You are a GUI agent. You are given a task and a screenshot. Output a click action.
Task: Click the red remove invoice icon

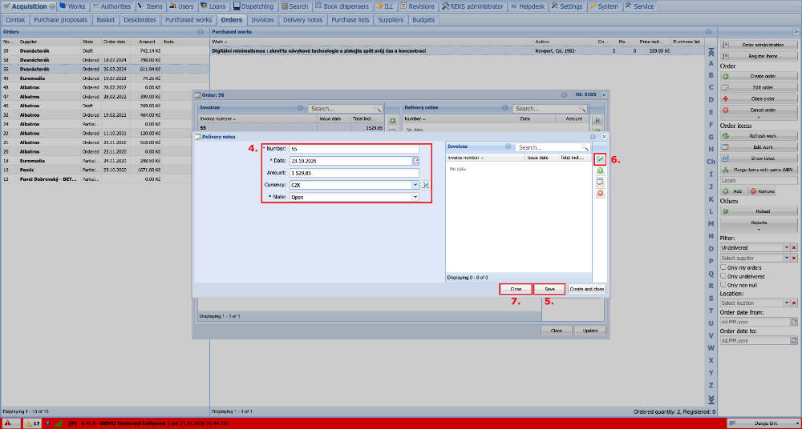click(600, 194)
